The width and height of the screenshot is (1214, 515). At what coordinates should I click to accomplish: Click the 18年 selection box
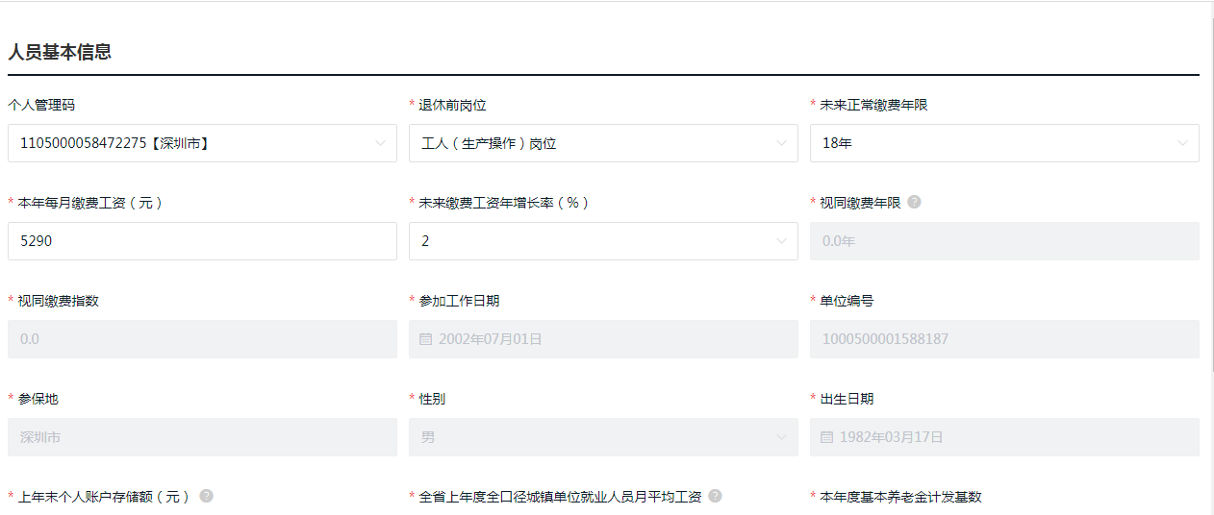coord(991,143)
